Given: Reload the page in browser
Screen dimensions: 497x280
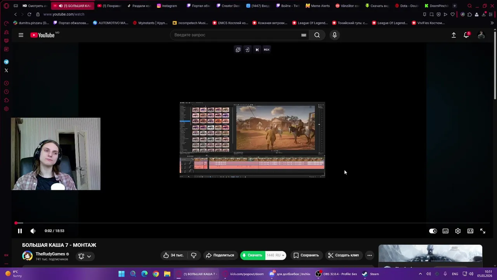Looking at the screenshot, I should 29,14.
